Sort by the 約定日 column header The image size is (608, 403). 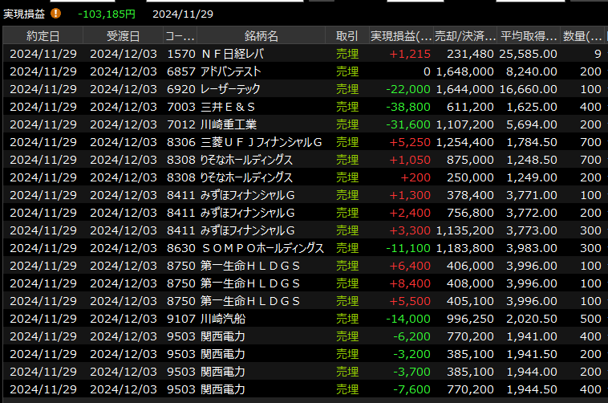click(43, 36)
